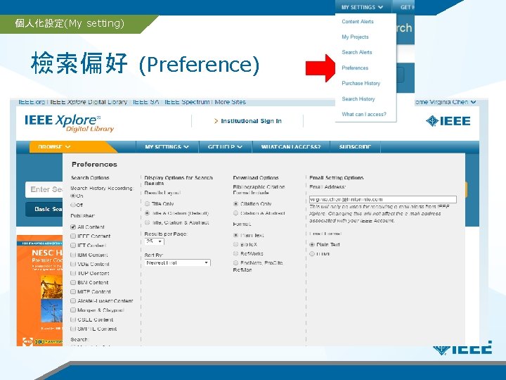Open the WHAT CAN I ACCESS? tab
The height and width of the screenshot is (380, 506).
tap(291, 147)
